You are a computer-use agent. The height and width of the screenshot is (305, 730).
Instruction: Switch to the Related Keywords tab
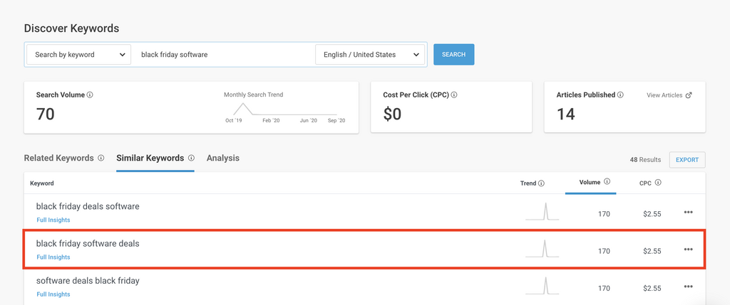pos(58,158)
